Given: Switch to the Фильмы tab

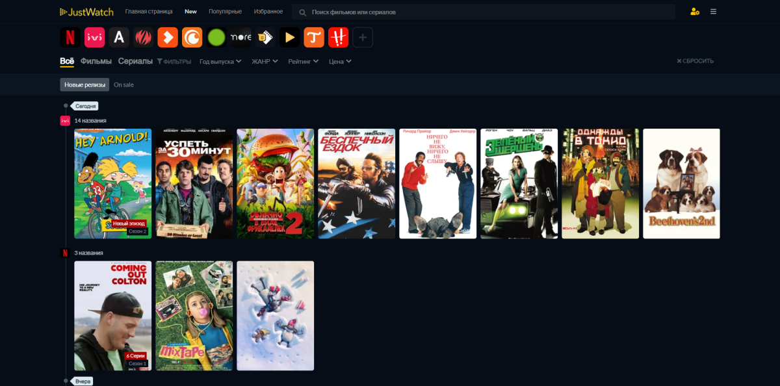Looking at the screenshot, I should [96, 61].
